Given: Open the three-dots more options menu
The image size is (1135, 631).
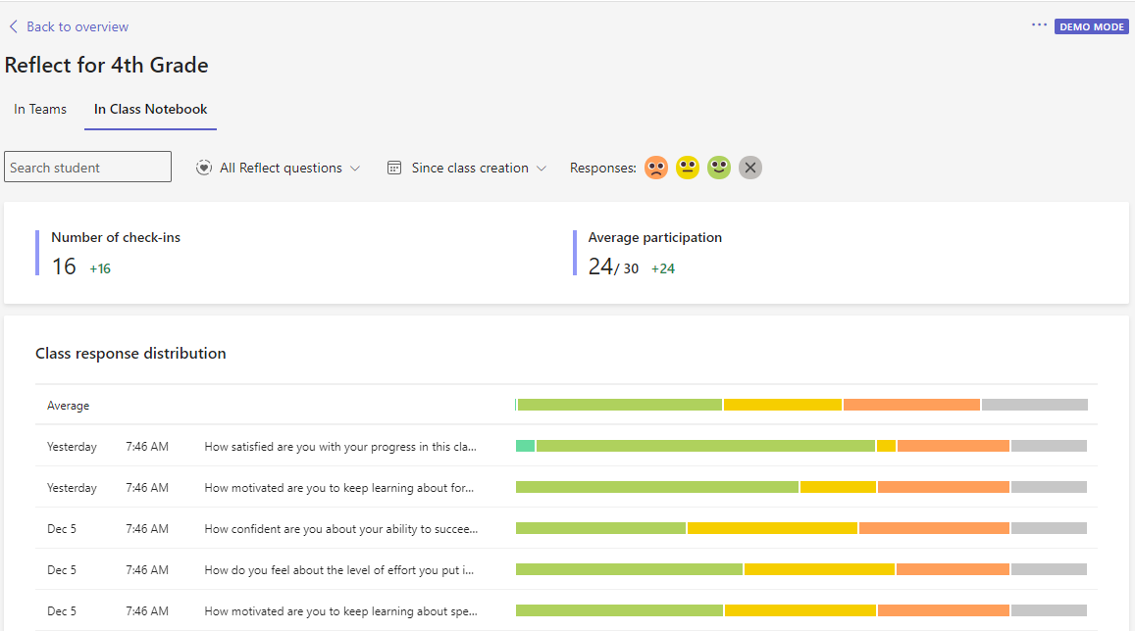Looking at the screenshot, I should click(1039, 25).
